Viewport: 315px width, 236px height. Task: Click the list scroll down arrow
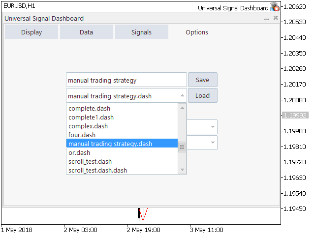point(182,170)
